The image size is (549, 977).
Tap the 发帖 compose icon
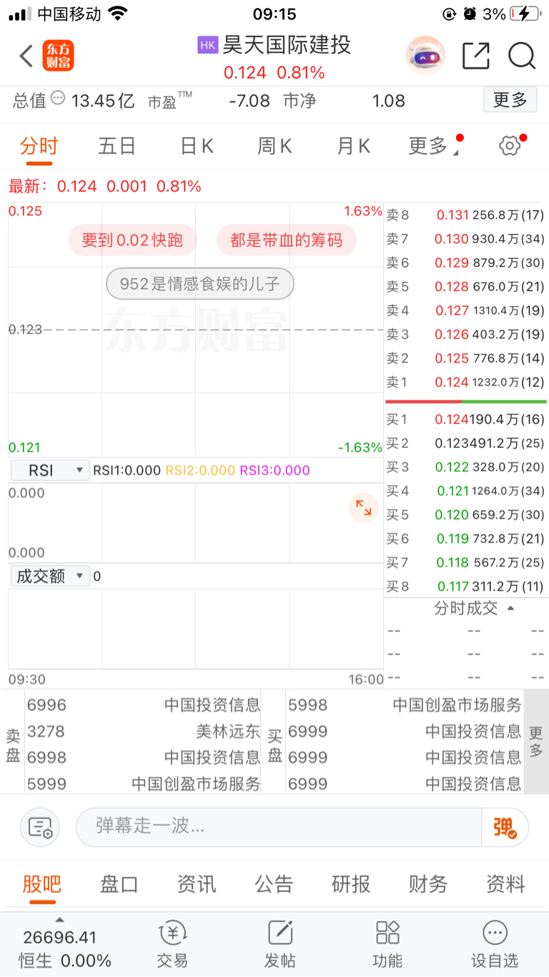point(280,933)
